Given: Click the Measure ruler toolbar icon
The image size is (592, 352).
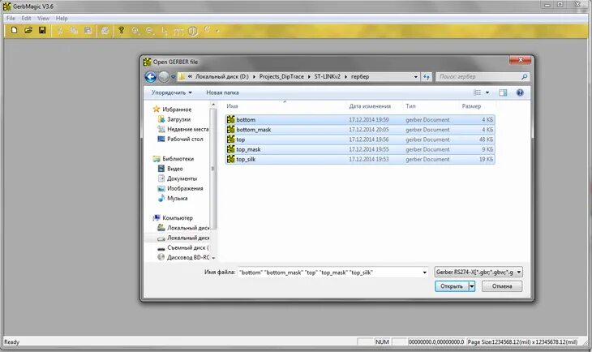Looking at the screenshot, I should pos(178,32).
